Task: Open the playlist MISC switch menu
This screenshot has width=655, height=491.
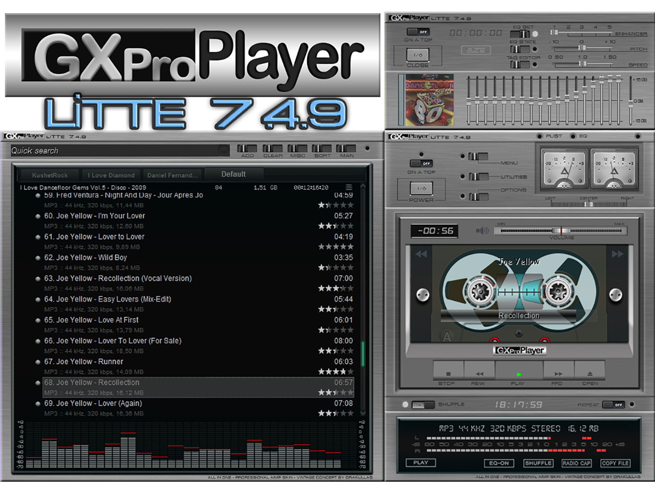Action: pos(297,148)
